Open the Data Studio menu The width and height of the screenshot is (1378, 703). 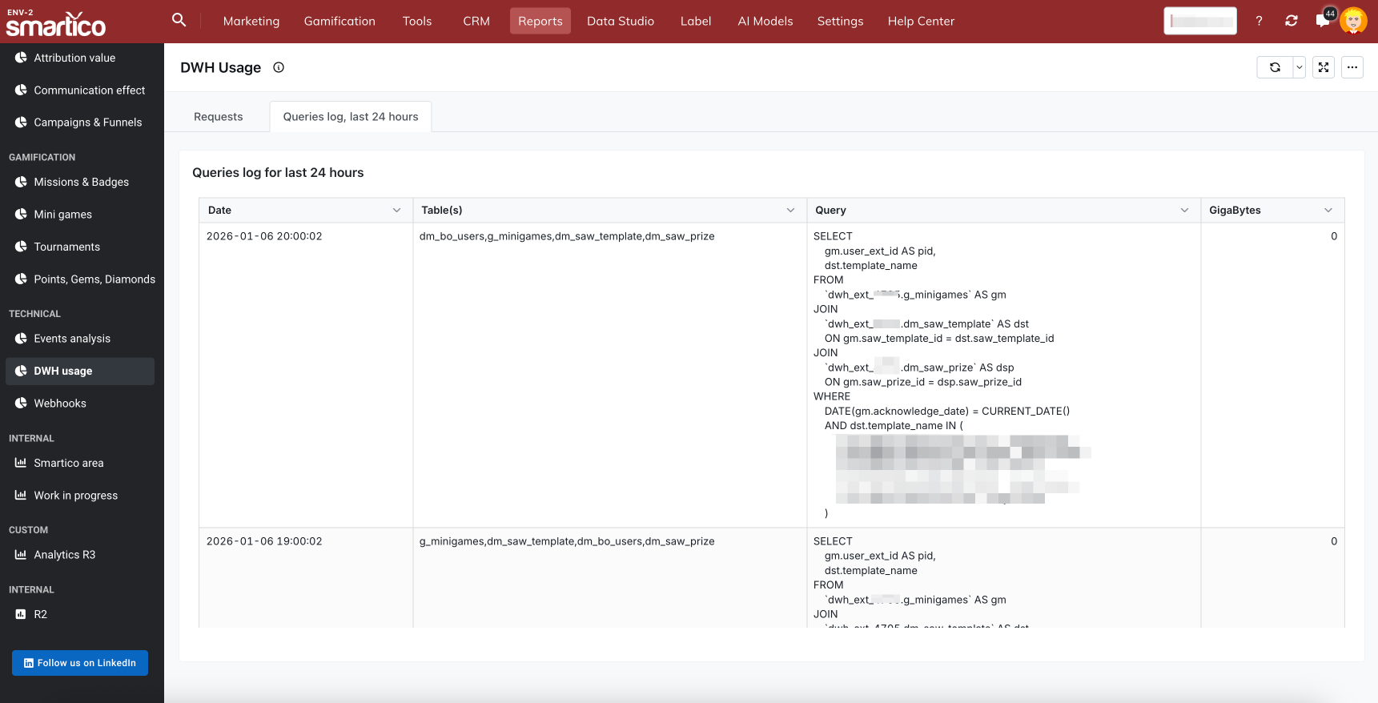620,21
